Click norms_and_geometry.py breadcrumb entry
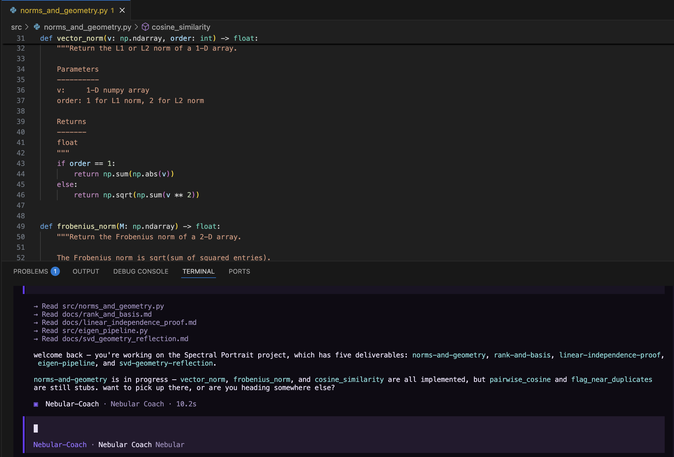Image resolution: width=674 pixels, height=457 pixels. [88, 27]
